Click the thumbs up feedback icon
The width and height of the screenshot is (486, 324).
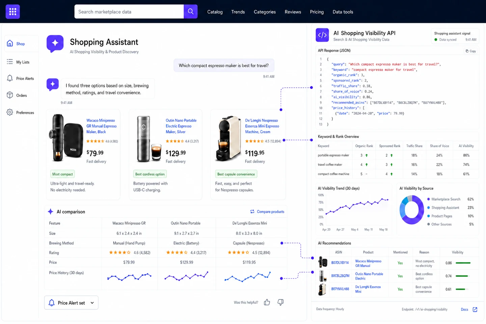point(267,302)
